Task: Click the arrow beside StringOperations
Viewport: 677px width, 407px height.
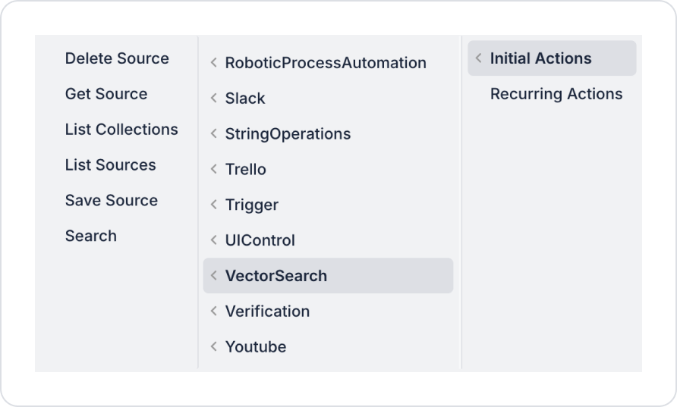Action: [x=214, y=134]
